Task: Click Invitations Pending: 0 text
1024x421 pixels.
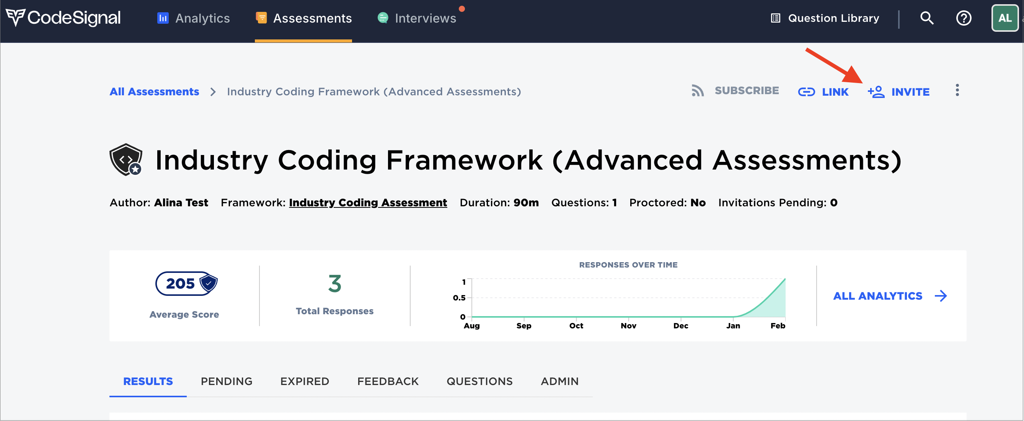Action: point(778,203)
